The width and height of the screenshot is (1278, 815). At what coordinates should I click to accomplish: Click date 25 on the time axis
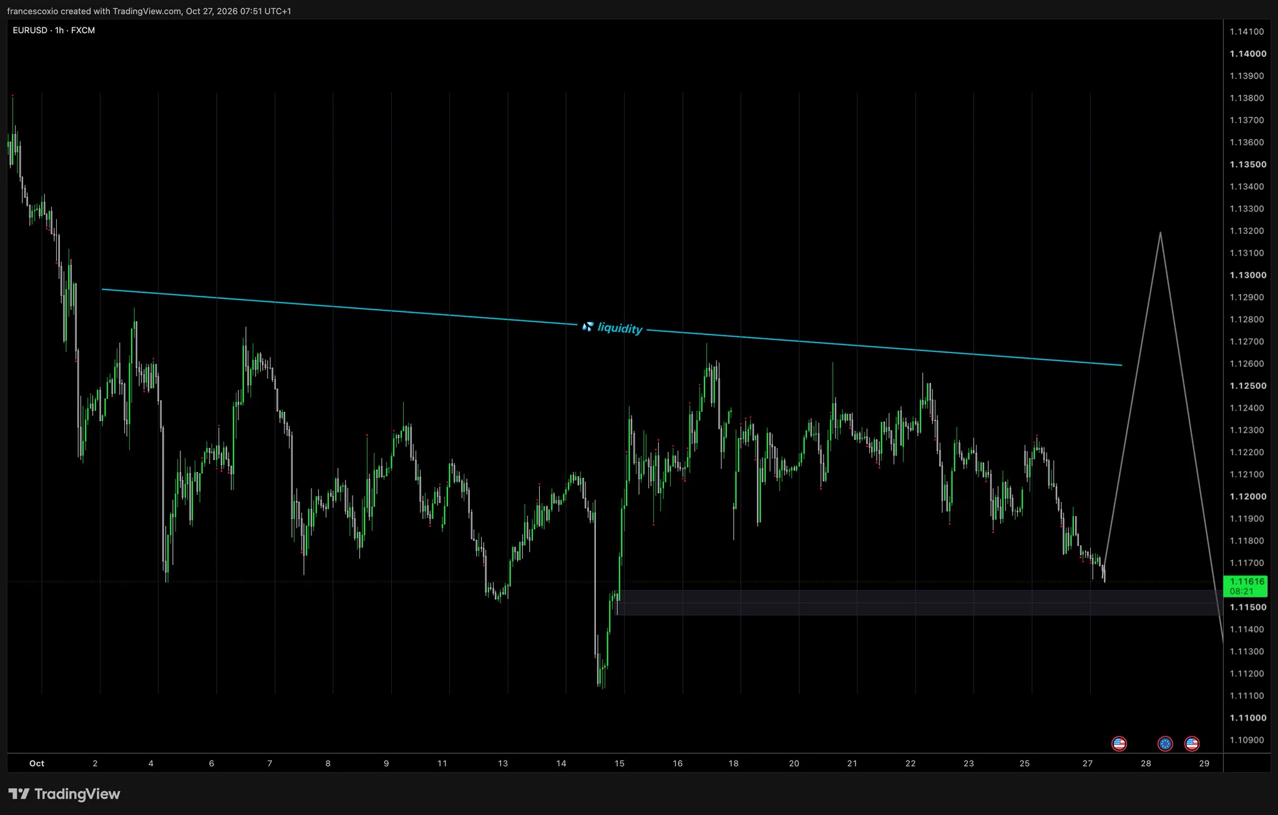click(1025, 763)
